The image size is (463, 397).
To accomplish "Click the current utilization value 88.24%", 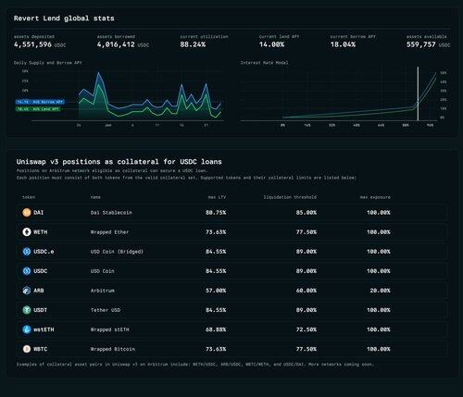I will click(193, 44).
